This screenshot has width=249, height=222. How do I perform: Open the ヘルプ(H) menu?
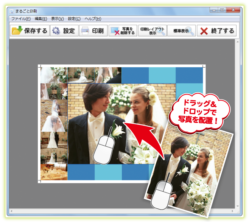[93, 19]
